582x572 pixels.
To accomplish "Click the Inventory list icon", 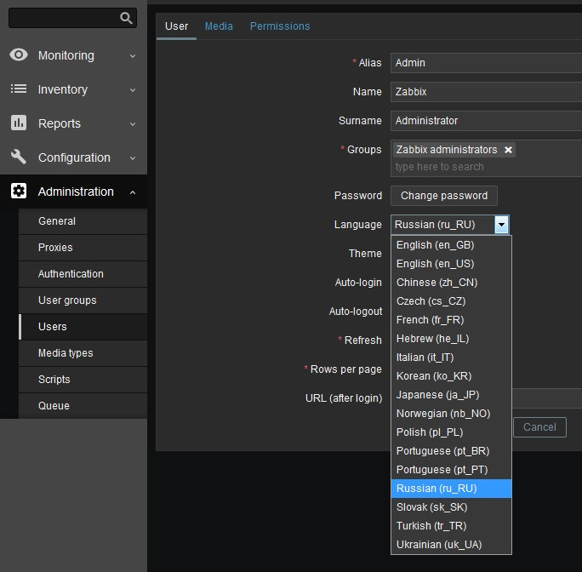I will pos(19,89).
